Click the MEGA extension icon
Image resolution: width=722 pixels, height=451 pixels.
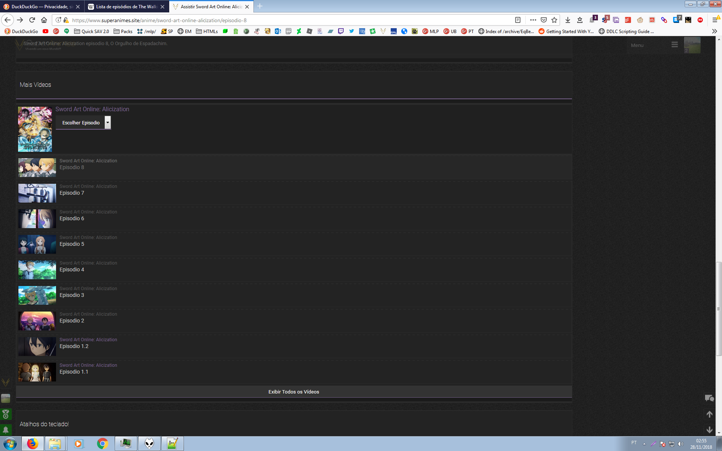(x=700, y=20)
